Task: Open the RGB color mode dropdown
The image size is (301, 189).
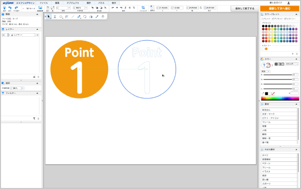Action: (269, 71)
